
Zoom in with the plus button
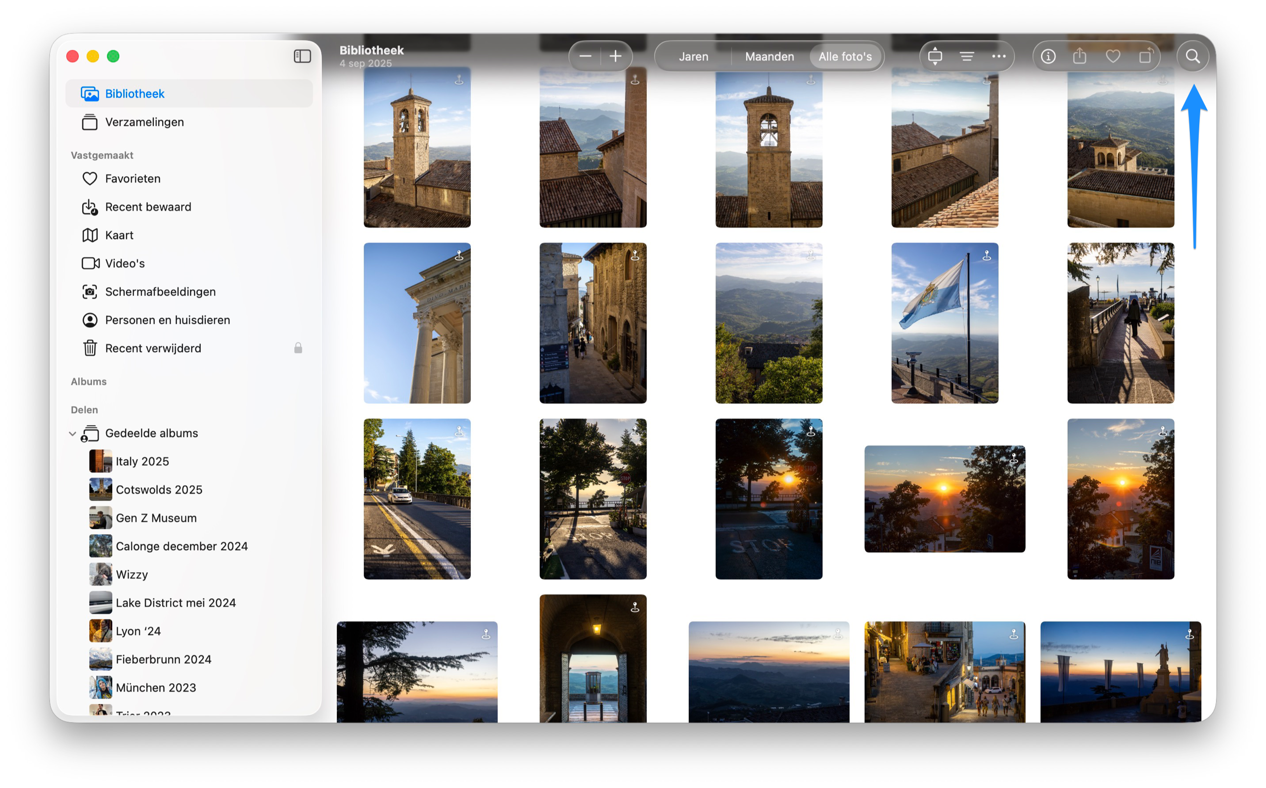(616, 56)
